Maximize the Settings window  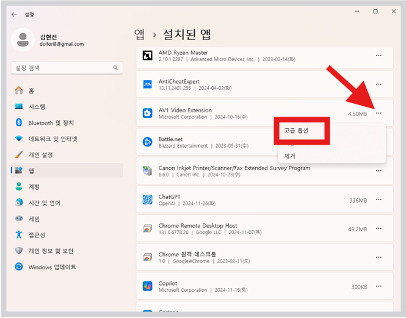pos(375,12)
